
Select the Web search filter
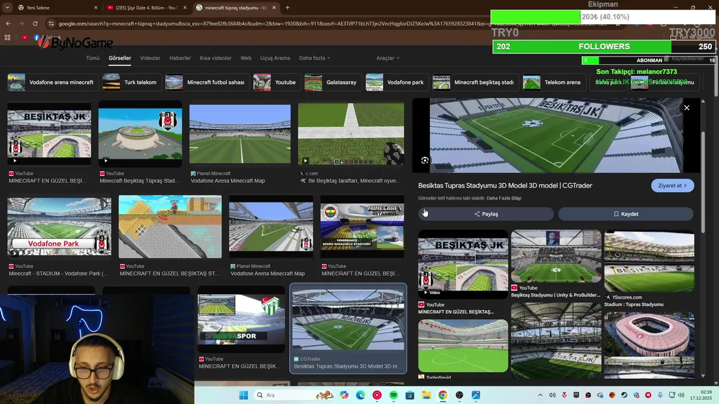(x=246, y=58)
